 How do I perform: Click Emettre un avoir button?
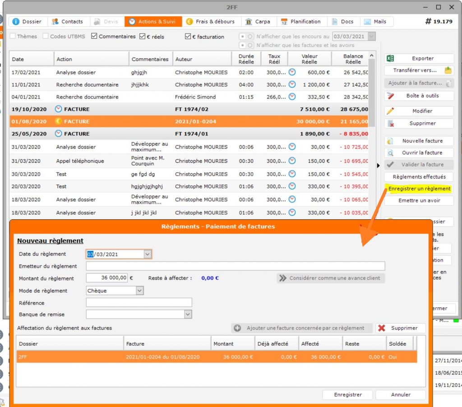(419, 201)
